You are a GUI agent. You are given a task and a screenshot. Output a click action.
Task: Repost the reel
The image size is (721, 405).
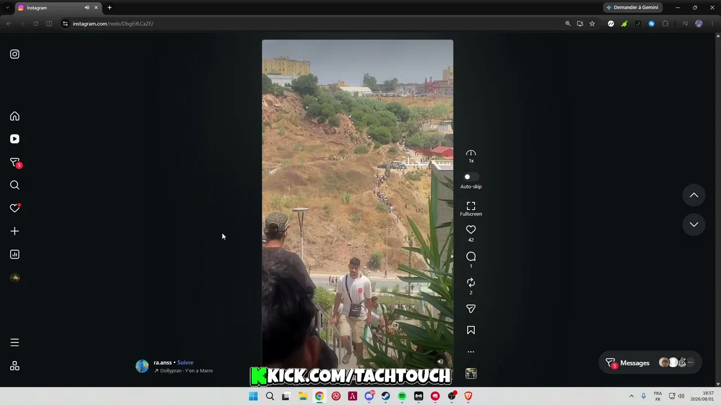pyautogui.click(x=471, y=282)
